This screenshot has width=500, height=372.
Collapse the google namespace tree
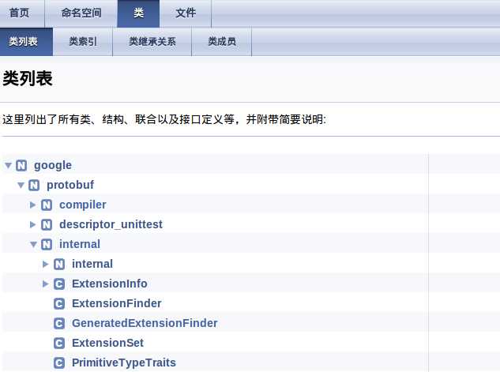coord(8,165)
